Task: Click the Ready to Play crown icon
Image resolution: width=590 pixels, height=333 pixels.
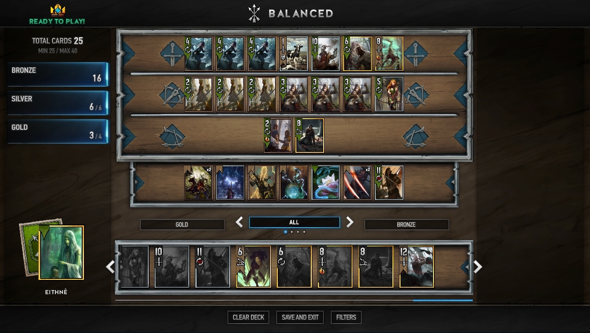Action: tap(57, 10)
